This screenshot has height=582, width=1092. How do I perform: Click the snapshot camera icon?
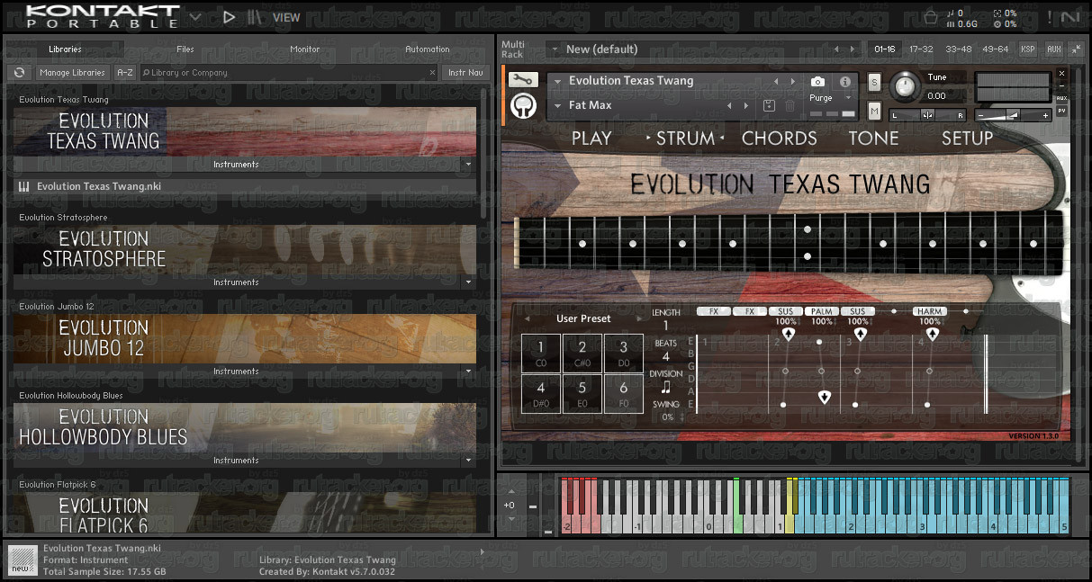[817, 81]
